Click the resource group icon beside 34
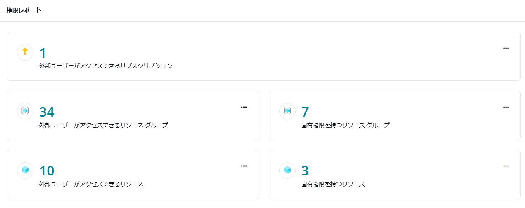Screen dimensions: 525x208 pos(25,111)
